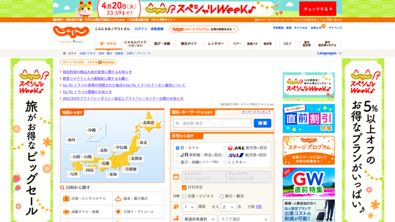Open the 宿・ホテル main tab
This screenshot has width=395, height=222.
pyautogui.click(x=108, y=43)
